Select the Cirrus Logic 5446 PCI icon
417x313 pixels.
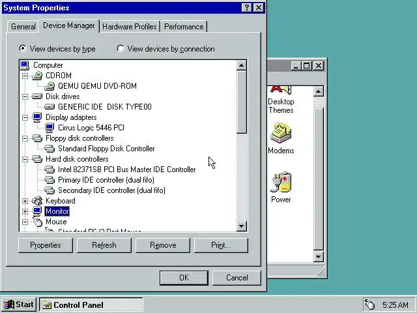(50, 128)
